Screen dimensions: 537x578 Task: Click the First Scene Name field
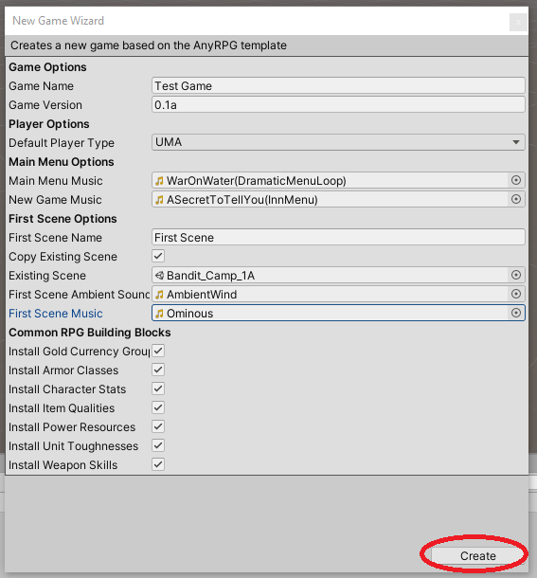[338, 237]
